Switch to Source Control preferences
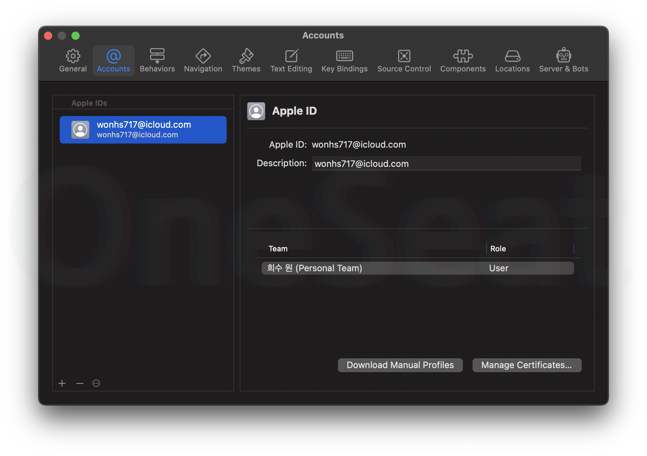This screenshot has width=647, height=456. click(404, 61)
